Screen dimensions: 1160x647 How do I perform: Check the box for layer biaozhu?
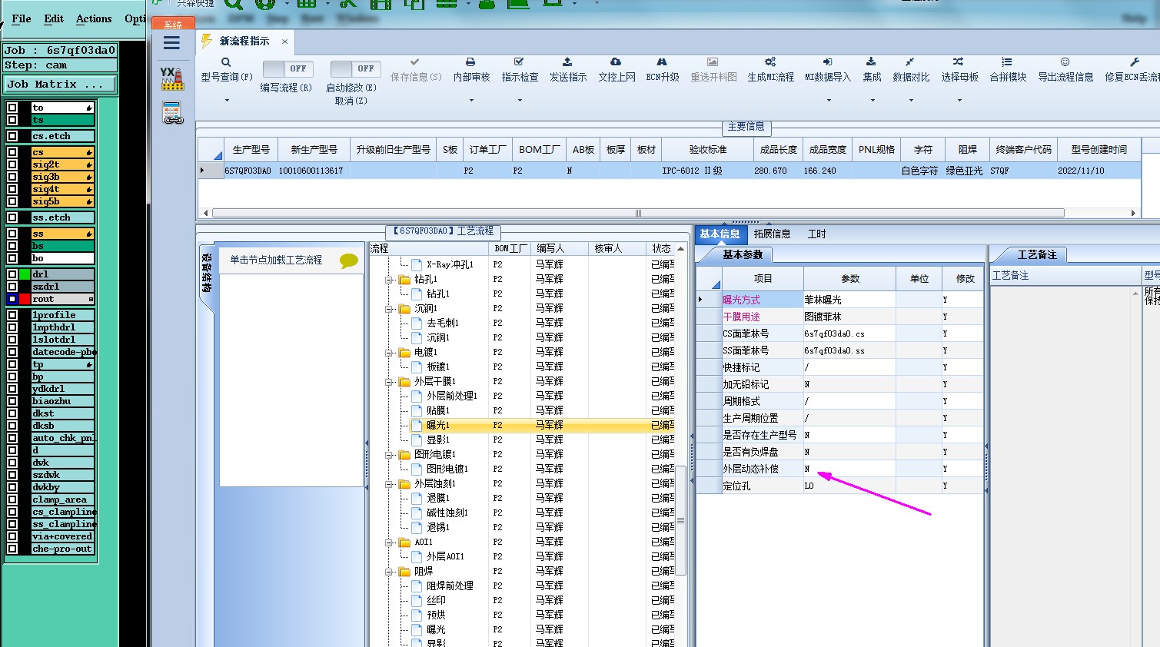(12, 401)
